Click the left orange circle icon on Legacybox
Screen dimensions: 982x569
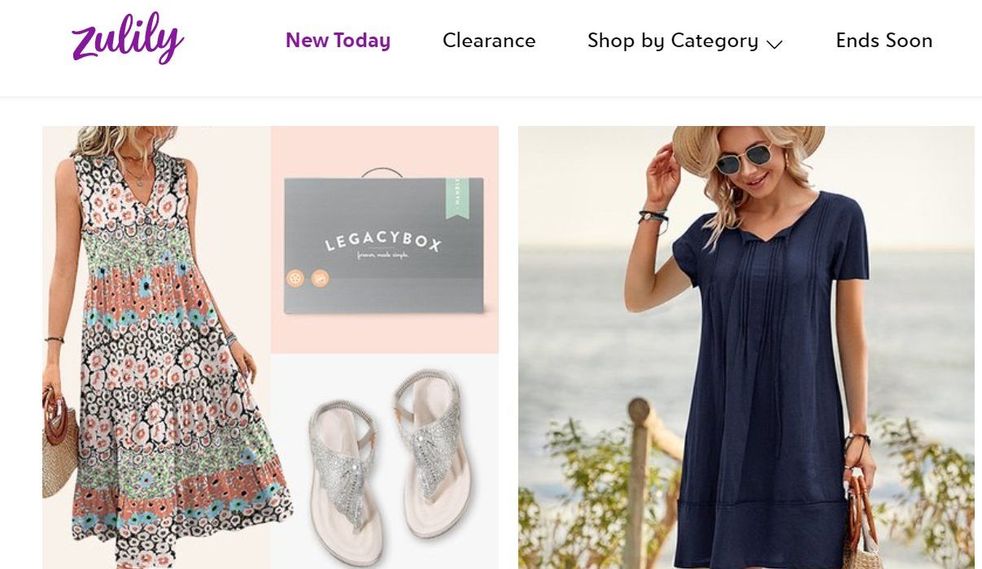point(295,278)
